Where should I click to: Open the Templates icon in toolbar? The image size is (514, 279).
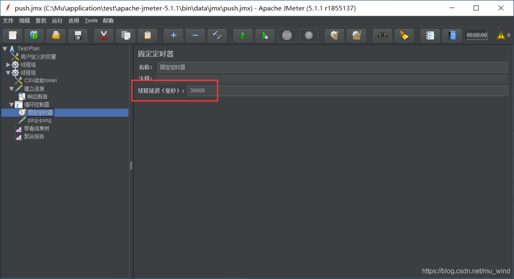[34, 35]
